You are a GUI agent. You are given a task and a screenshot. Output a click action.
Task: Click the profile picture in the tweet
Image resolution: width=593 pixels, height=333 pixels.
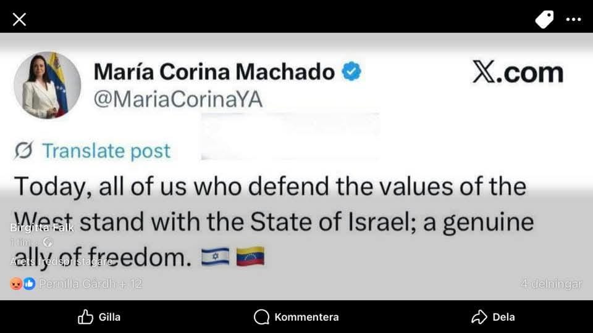[x=47, y=85]
